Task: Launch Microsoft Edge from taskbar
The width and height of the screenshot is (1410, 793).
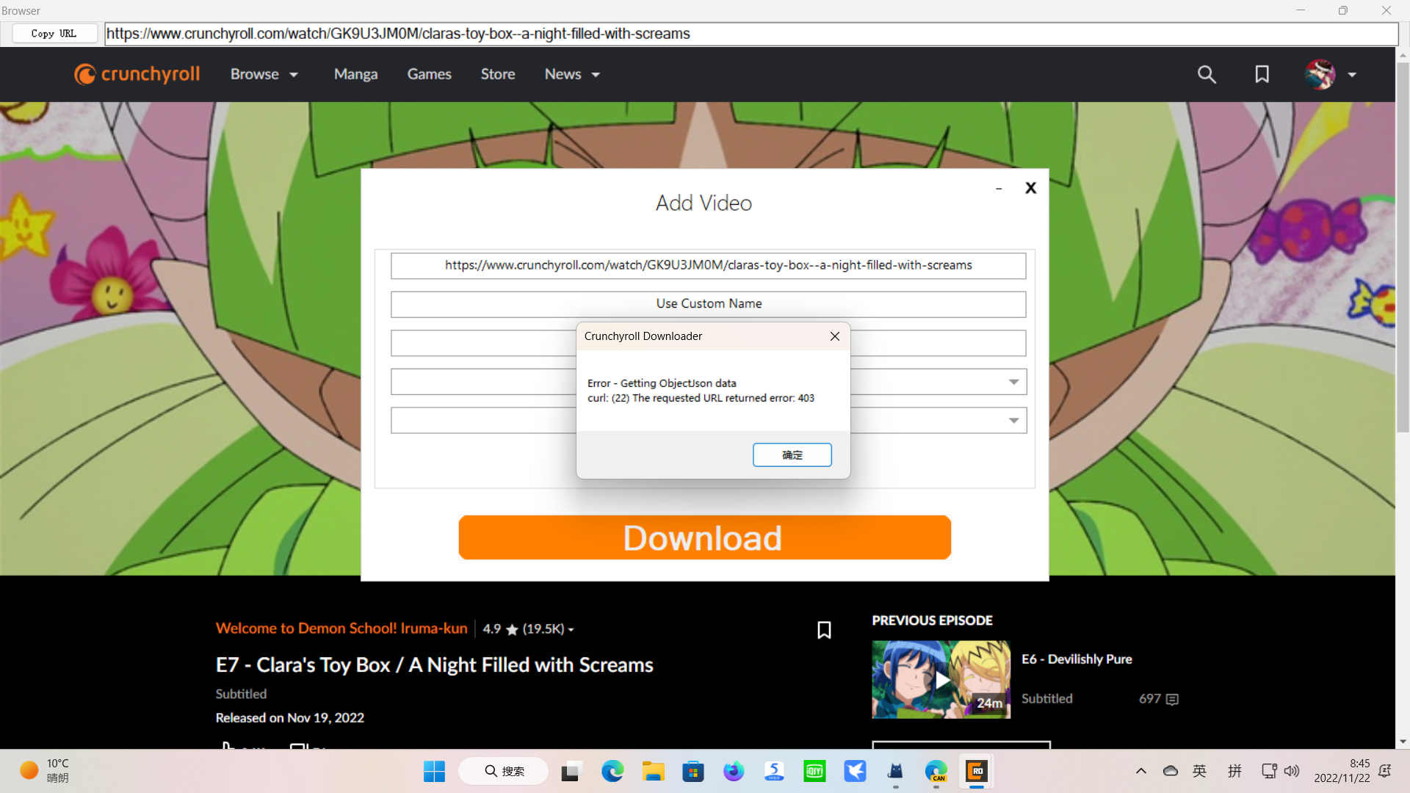Action: 612,771
